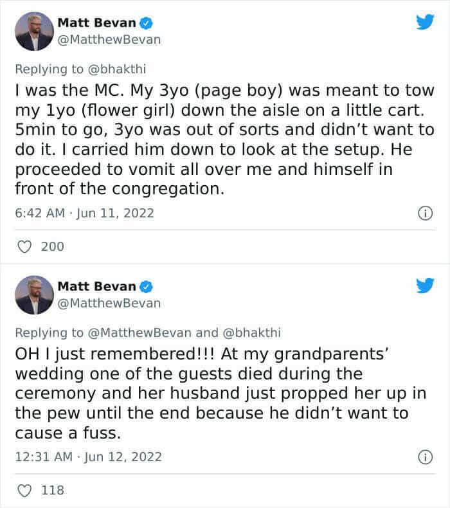Click the 200 like count
Image resolution: width=450 pixels, height=508 pixels.
pyautogui.click(x=52, y=246)
